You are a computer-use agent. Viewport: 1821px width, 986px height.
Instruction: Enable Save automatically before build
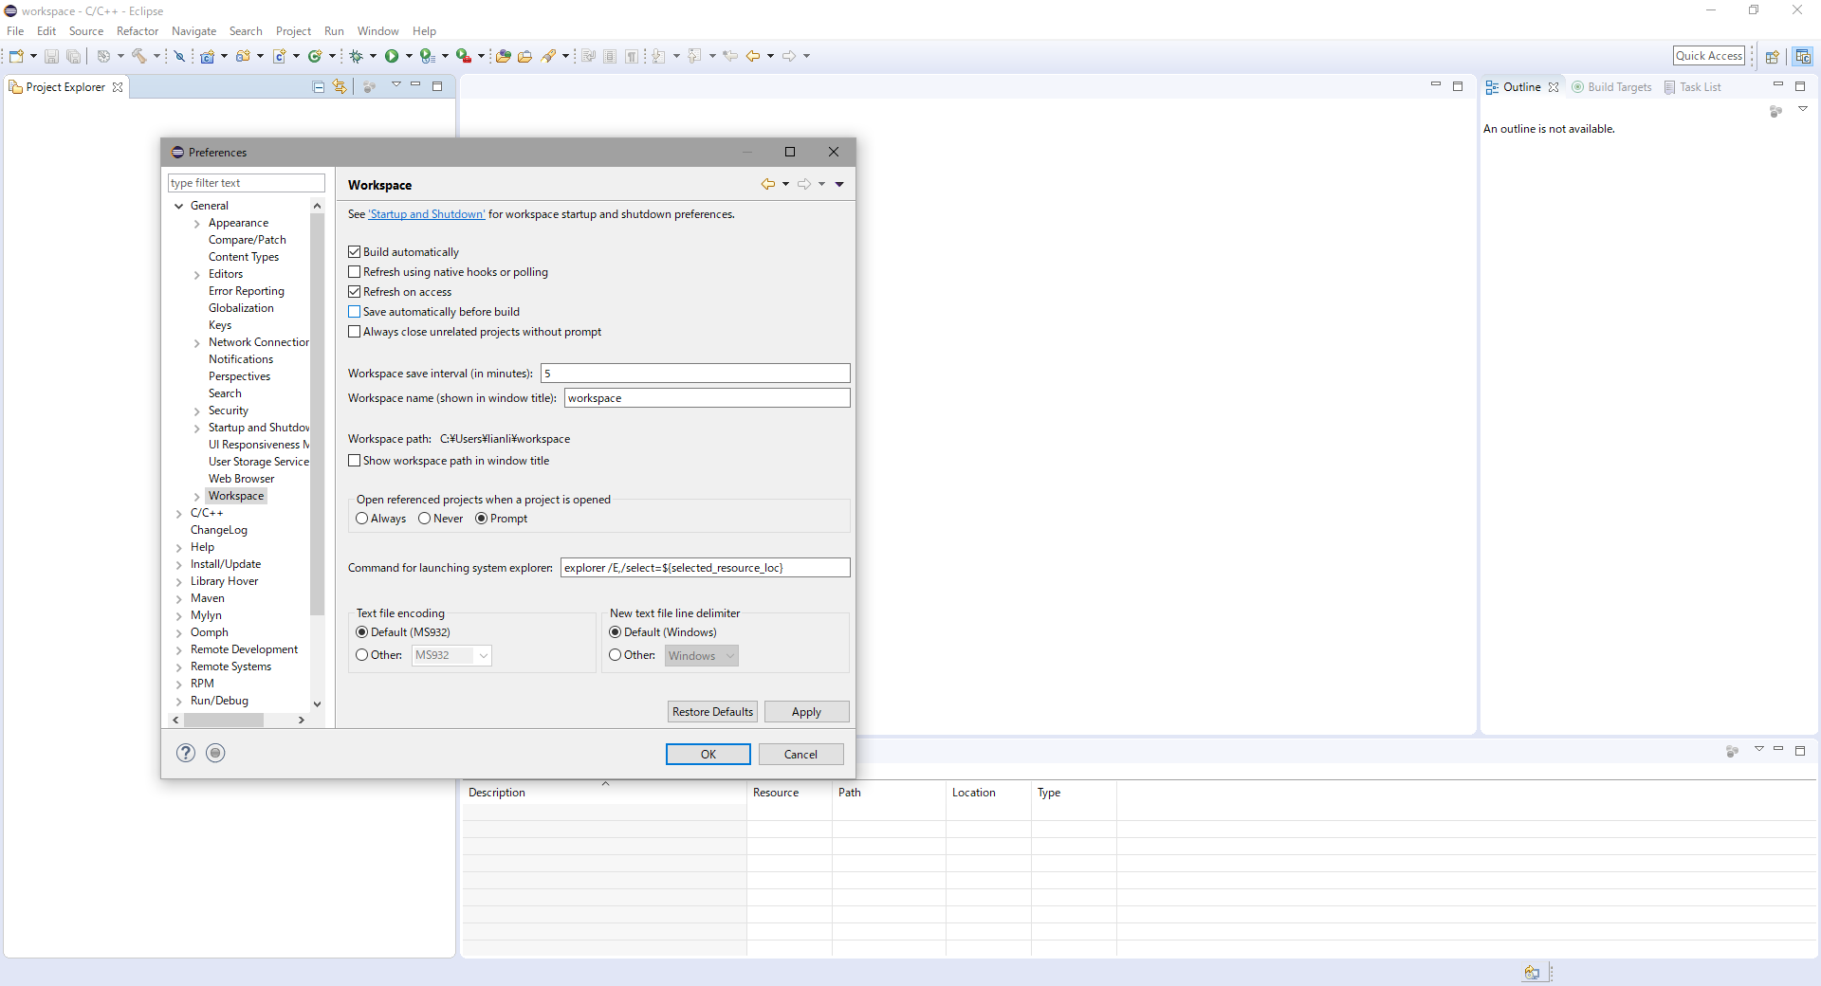pos(355,312)
